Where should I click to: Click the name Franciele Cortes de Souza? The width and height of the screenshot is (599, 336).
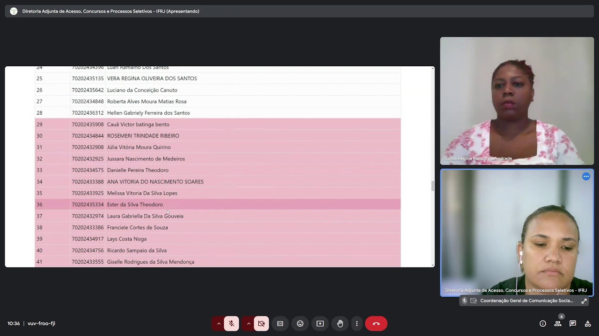(138, 228)
